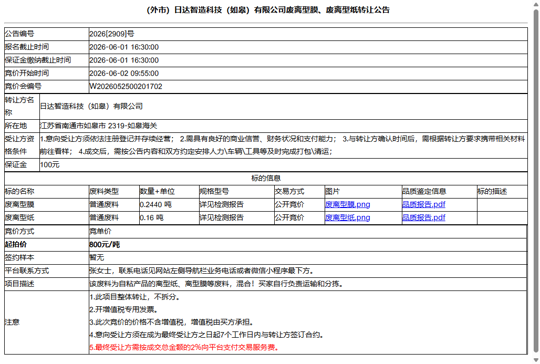540x364 pixels.
Task: Click 详见检测报告 in the 废离型纸 row
Action: (222, 217)
